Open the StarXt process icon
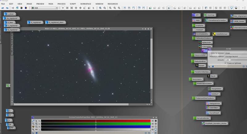This screenshot has height=134, width=247. tap(212, 76)
